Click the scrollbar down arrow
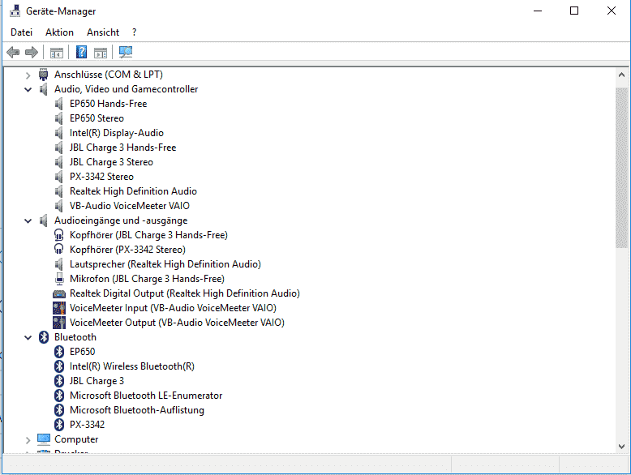This screenshot has width=631, height=475. (621, 447)
